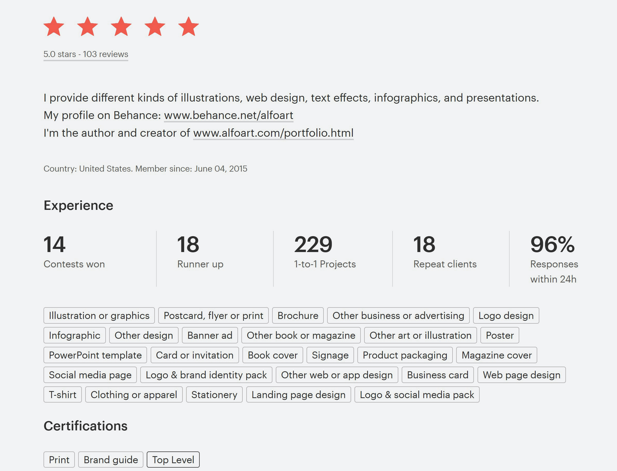Click the Business card tag
This screenshot has height=471, width=617.
pos(438,375)
